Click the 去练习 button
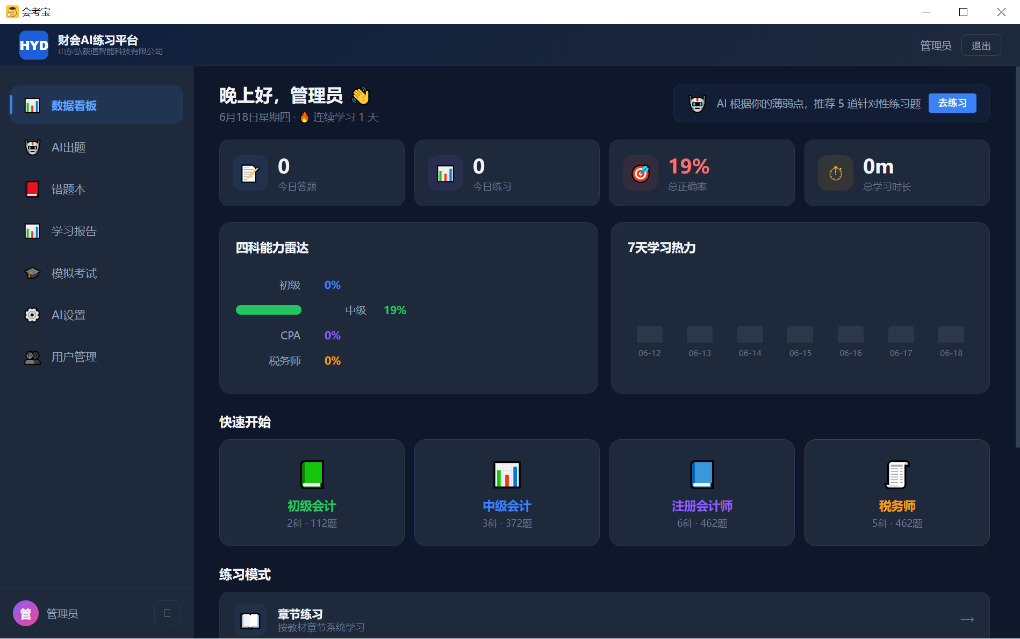 (x=952, y=103)
